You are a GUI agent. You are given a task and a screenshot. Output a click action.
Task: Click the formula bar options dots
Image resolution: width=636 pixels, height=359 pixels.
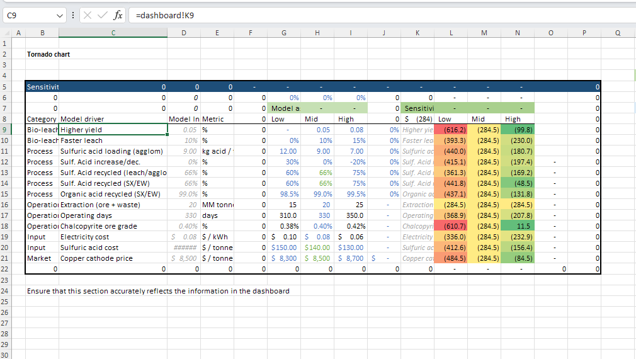pos(73,15)
